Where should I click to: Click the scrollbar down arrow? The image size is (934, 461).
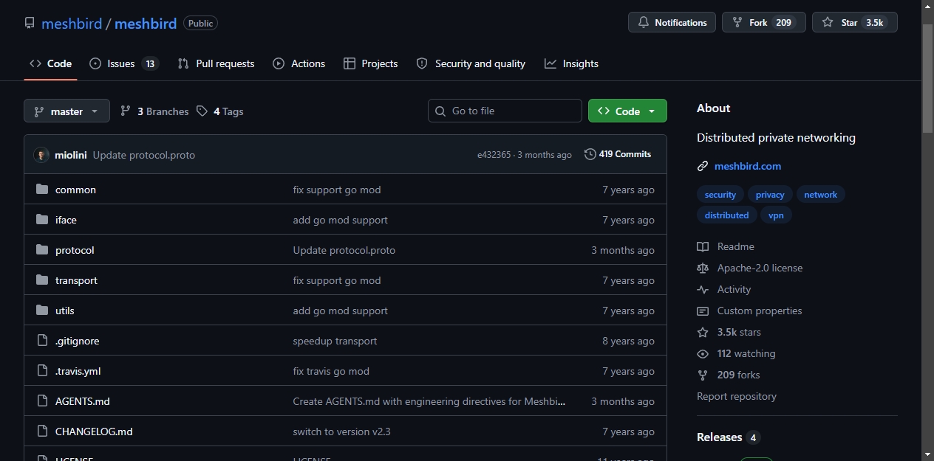pos(928,454)
